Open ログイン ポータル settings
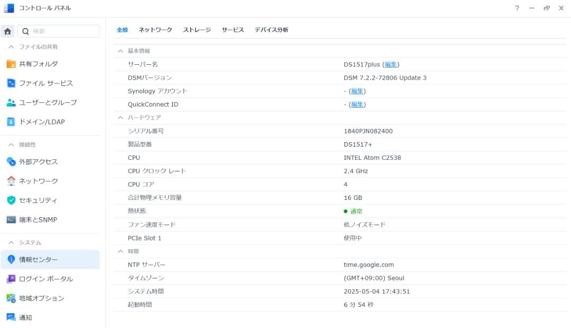This screenshot has height=328, width=571. coord(46,279)
